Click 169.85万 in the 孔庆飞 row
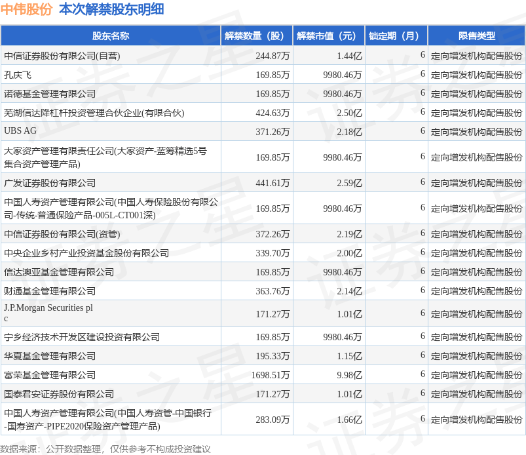The image size is (526, 455). tap(272, 75)
